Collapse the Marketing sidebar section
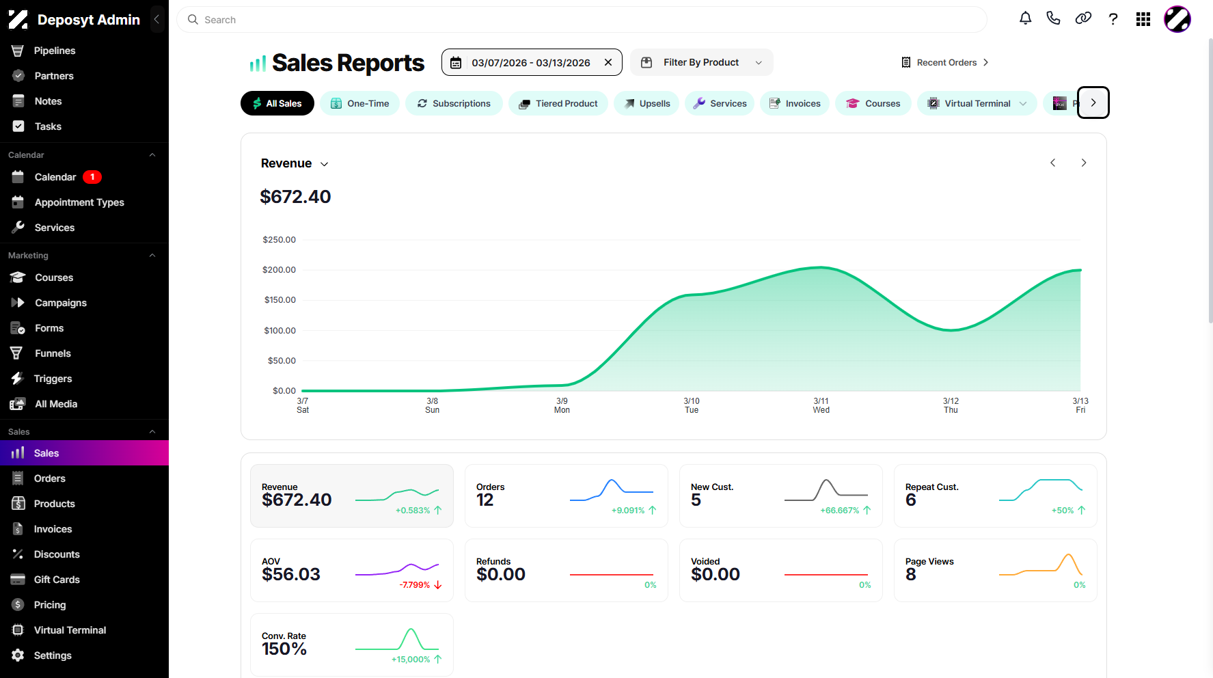This screenshot has width=1213, height=678. pyautogui.click(x=152, y=256)
